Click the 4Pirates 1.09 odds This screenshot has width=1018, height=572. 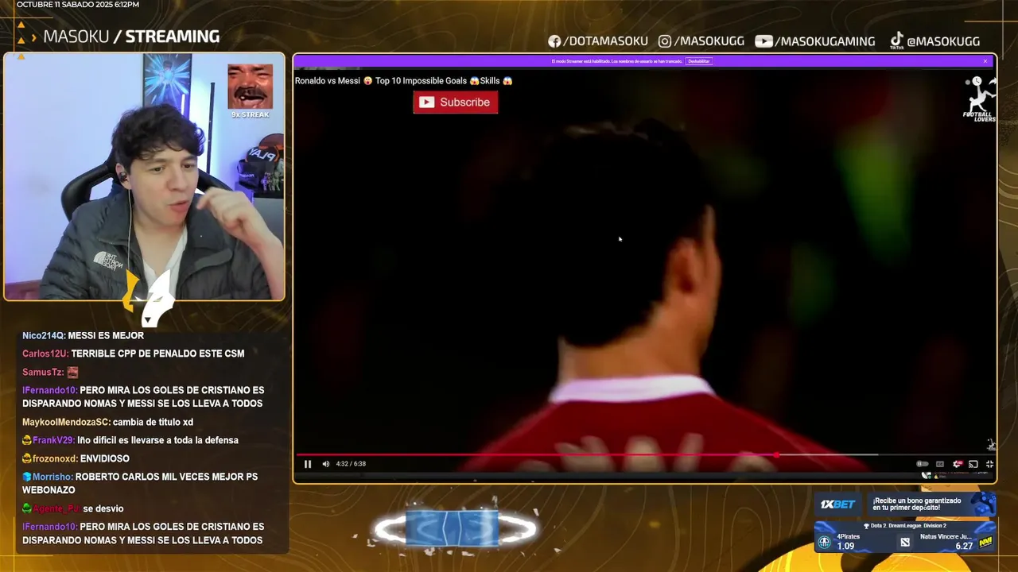(x=845, y=546)
